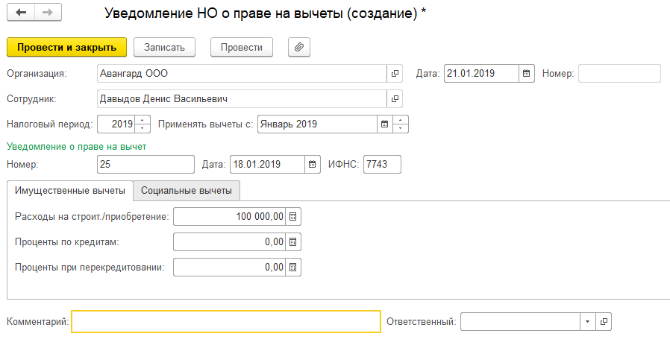Screen dimensions: 670x351
Task: Click the forward navigation arrow
Action: coord(47,13)
